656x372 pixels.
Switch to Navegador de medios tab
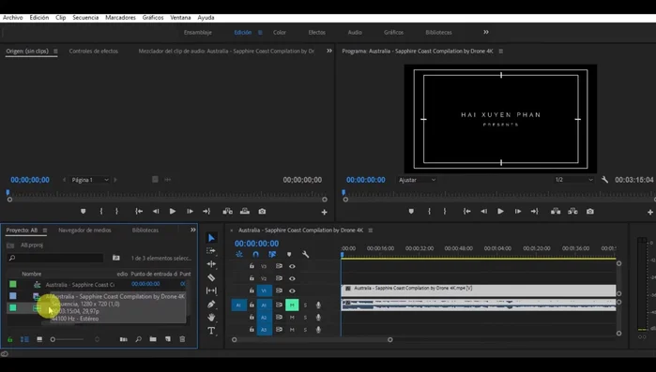tap(84, 231)
